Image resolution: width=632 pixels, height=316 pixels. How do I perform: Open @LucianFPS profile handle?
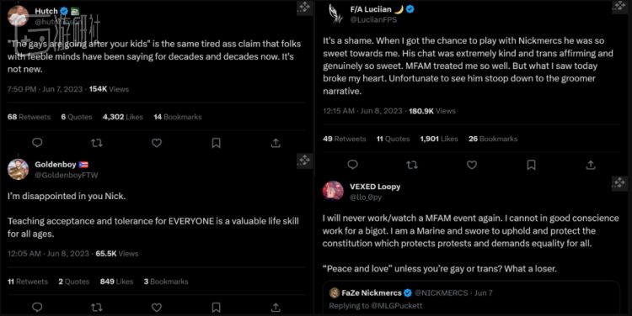click(x=373, y=19)
